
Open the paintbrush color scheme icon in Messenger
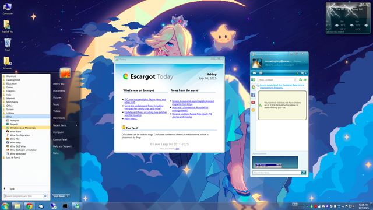pyautogui.click(x=298, y=73)
